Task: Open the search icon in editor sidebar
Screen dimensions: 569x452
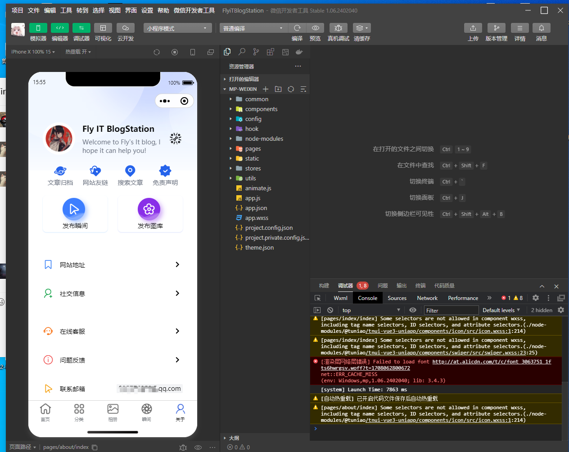Action: [242, 52]
